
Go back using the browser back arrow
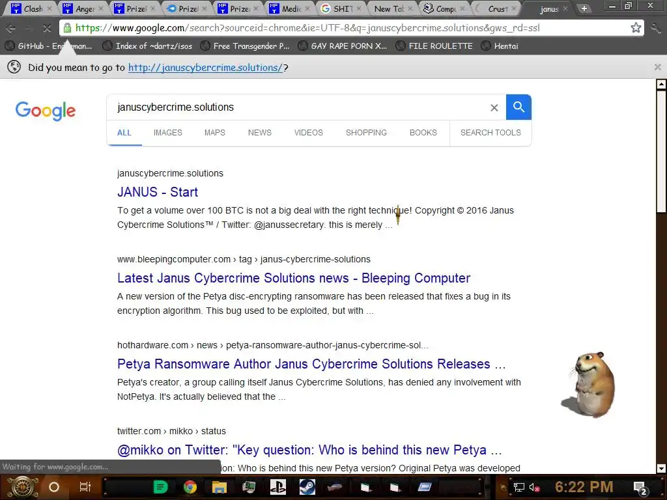pyautogui.click(x=11, y=29)
